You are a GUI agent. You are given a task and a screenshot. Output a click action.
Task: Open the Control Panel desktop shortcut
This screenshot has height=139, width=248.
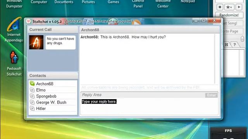pos(138,4)
